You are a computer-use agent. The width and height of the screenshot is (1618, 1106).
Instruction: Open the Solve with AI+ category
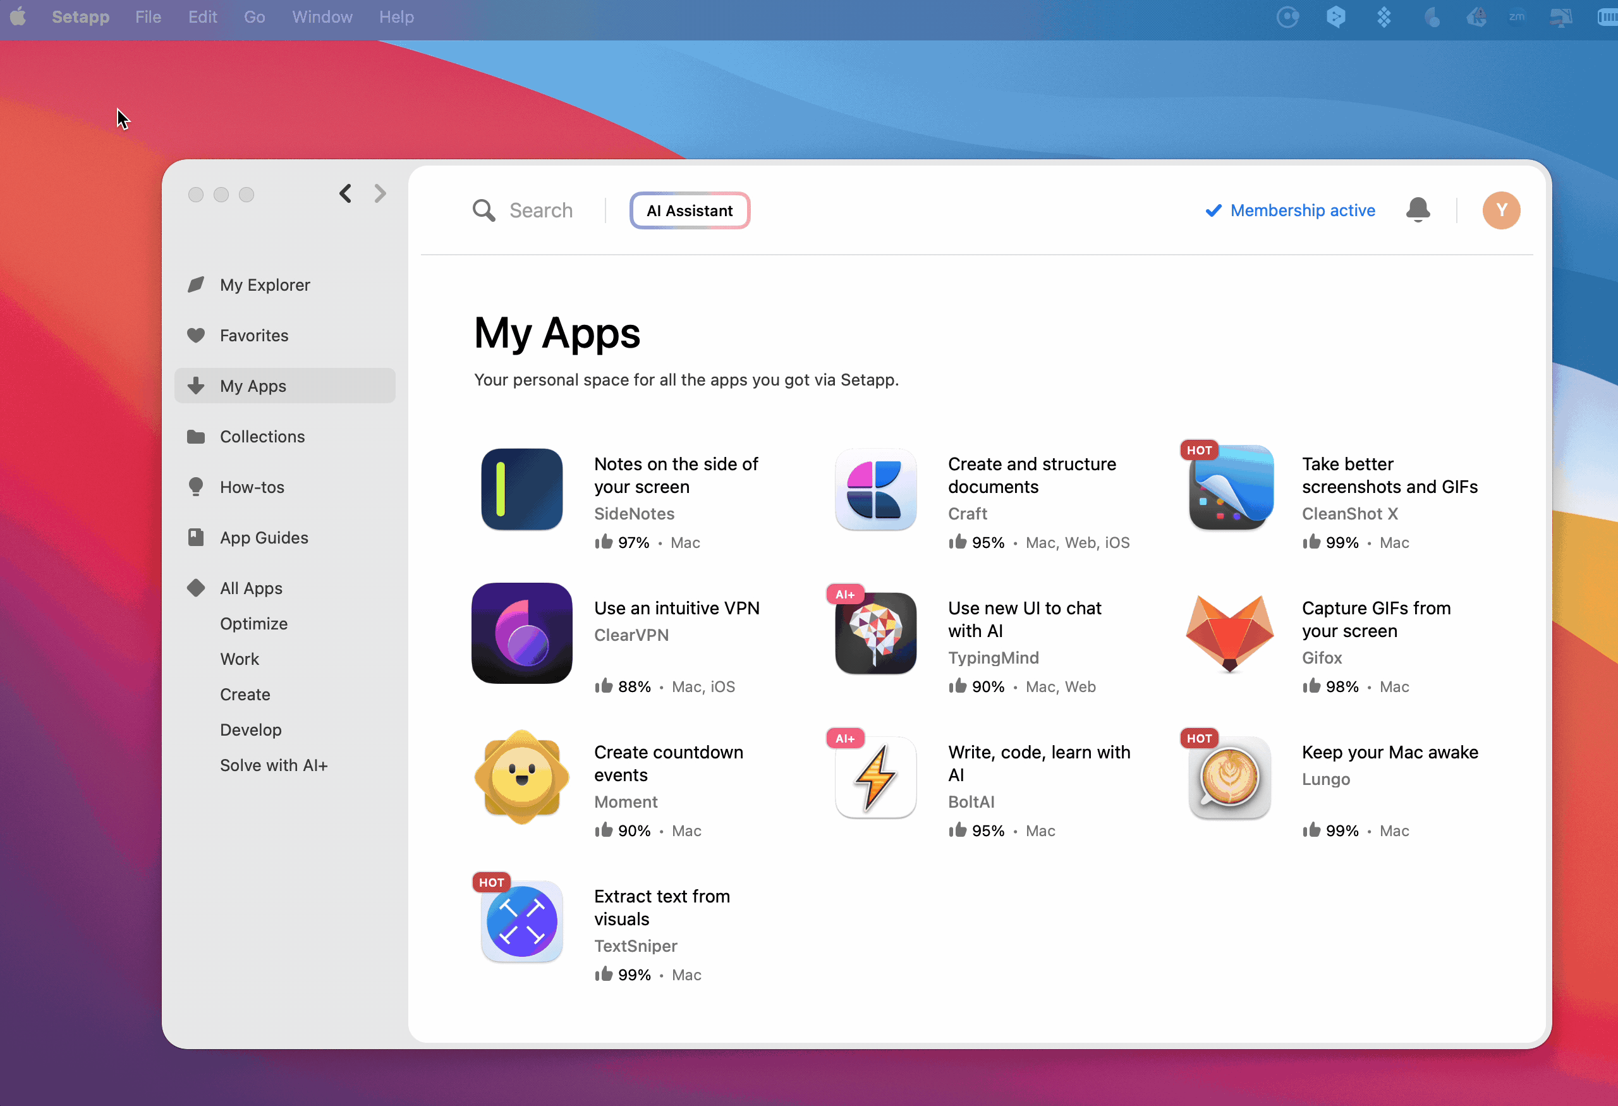(274, 765)
